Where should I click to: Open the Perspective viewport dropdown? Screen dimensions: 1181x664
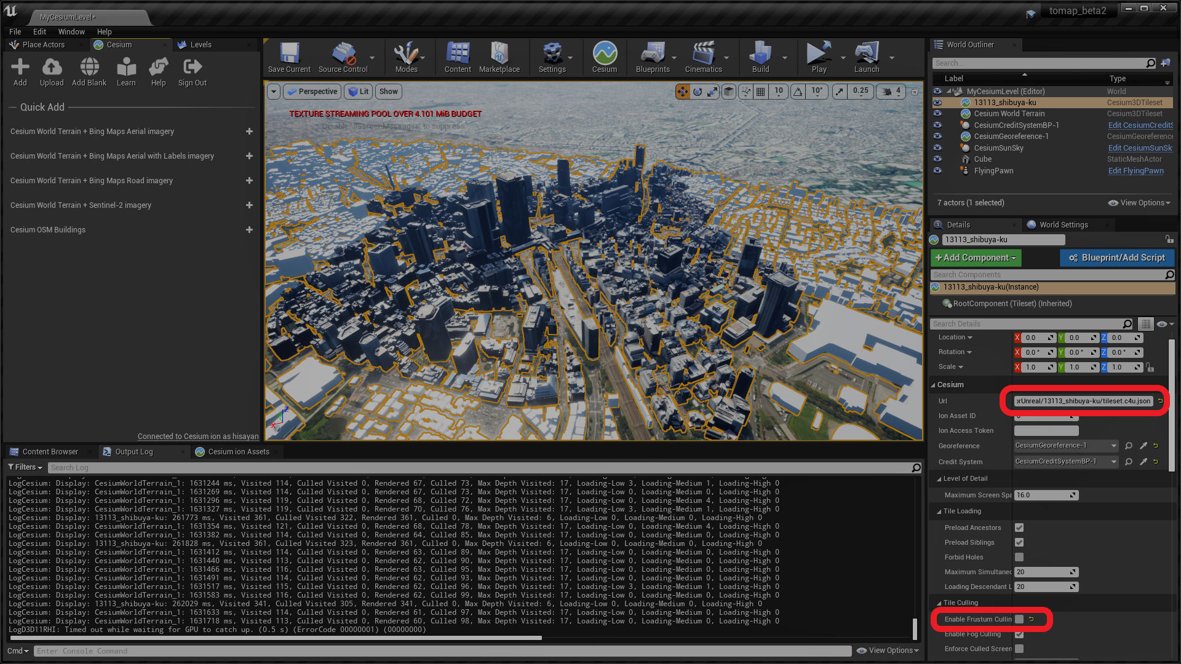(312, 92)
